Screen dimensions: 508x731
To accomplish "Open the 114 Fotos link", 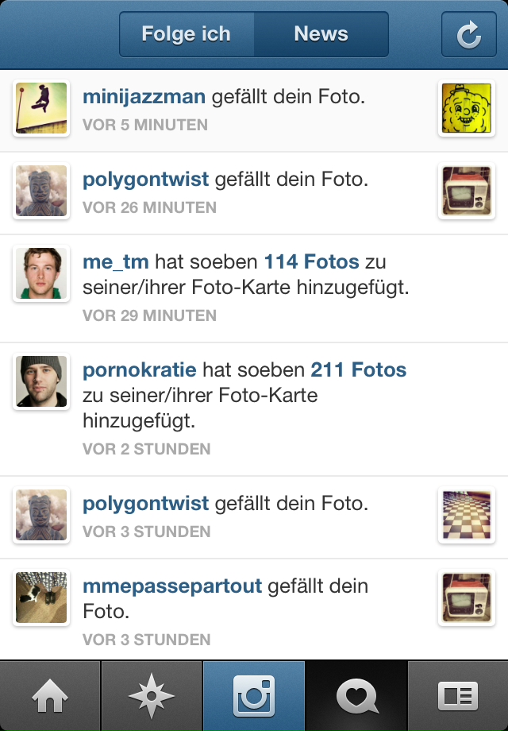I will pyautogui.click(x=311, y=261).
